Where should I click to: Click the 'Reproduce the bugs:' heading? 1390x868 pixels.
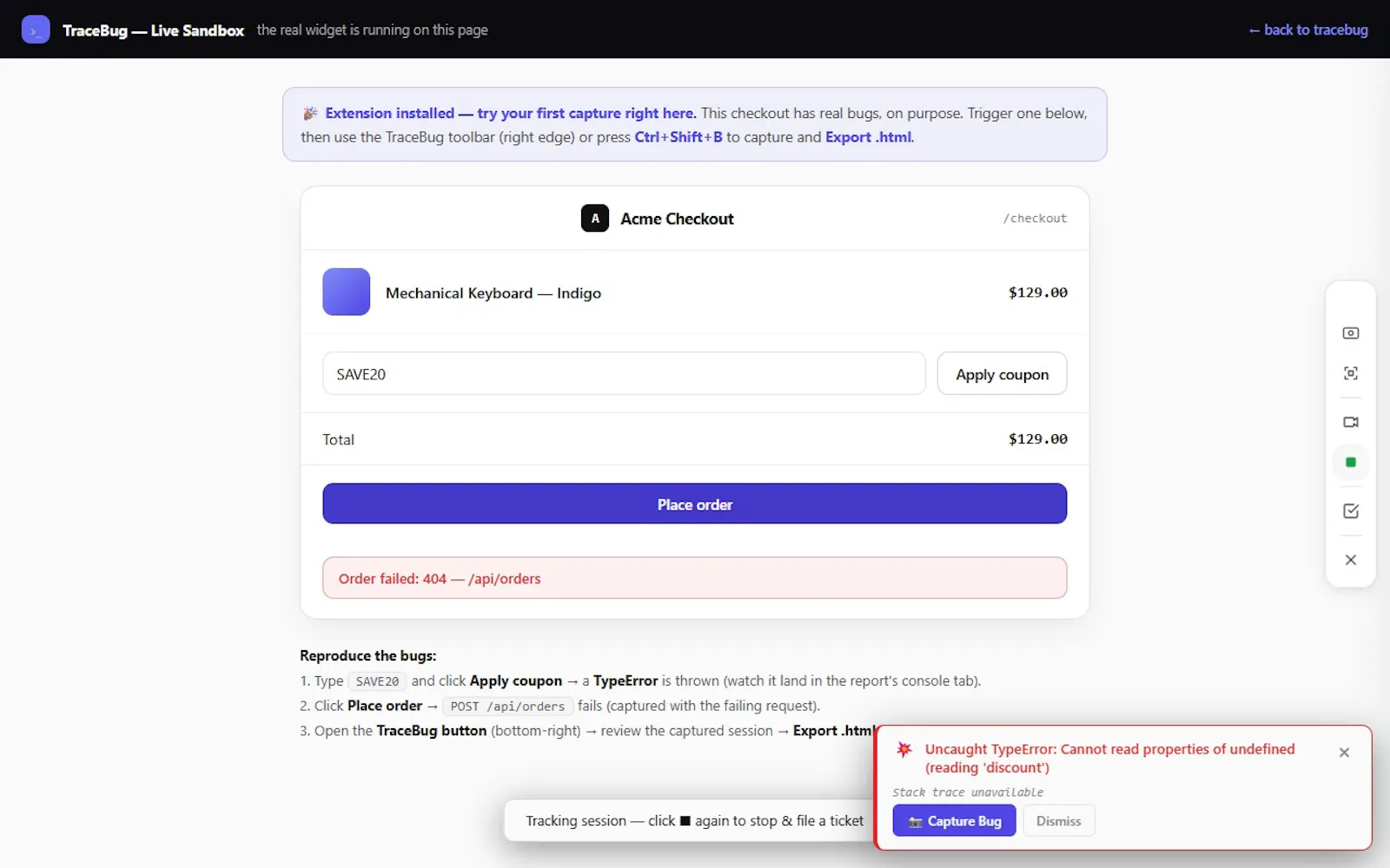(x=368, y=656)
